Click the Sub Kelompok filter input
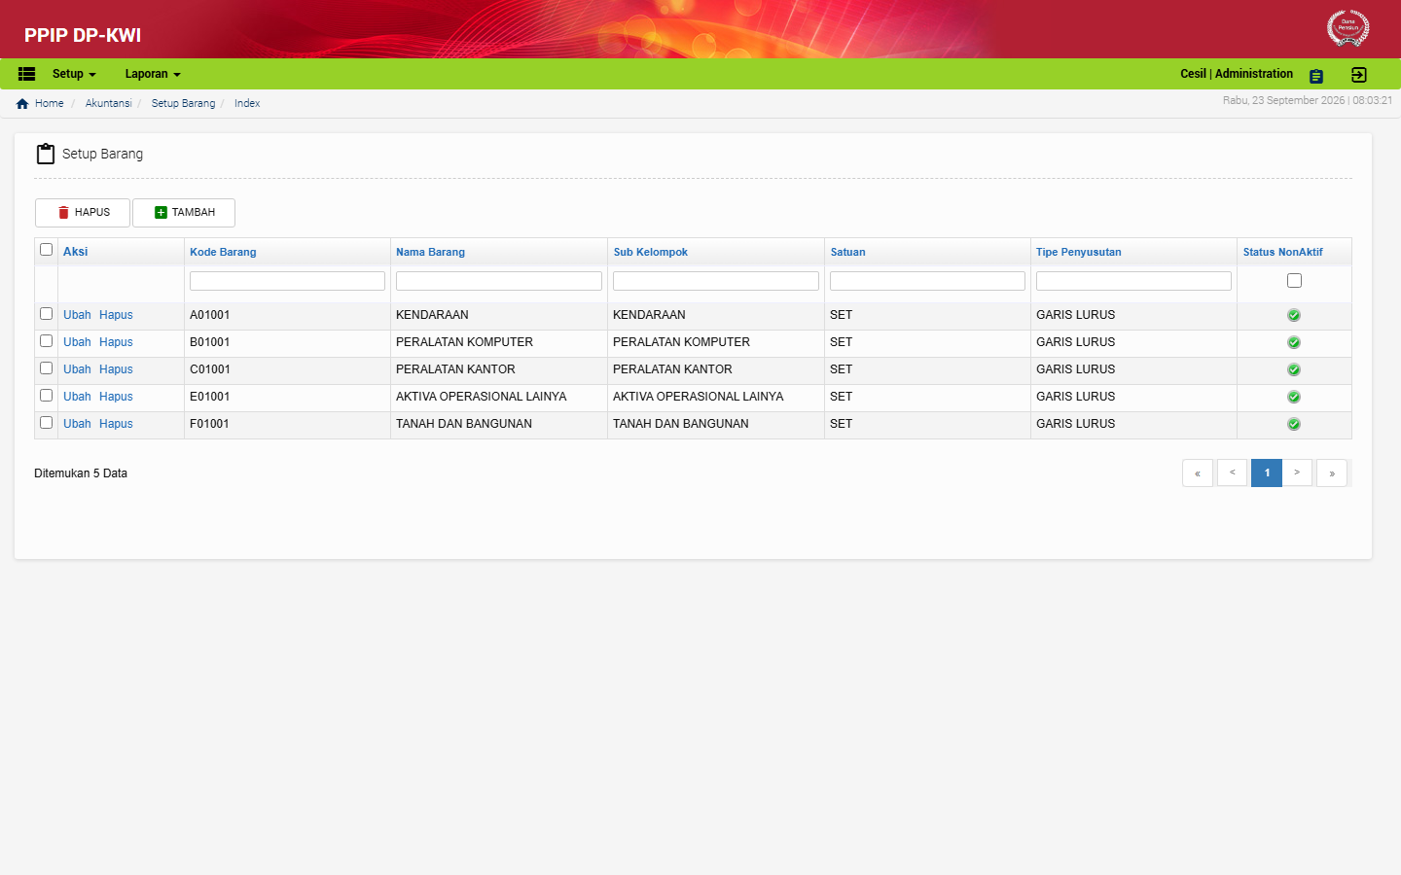The image size is (1401, 875). pyautogui.click(x=716, y=281)
